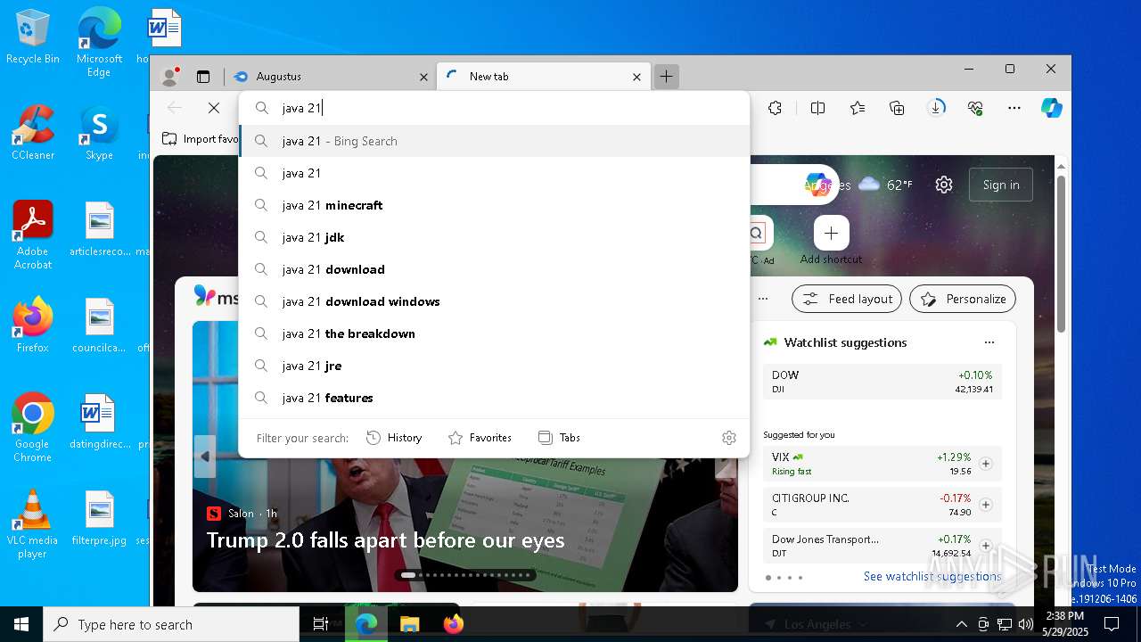1141x642 pixels.
Task: Add Dow Jones Transport to watchlist
Action: coord(986,546)
